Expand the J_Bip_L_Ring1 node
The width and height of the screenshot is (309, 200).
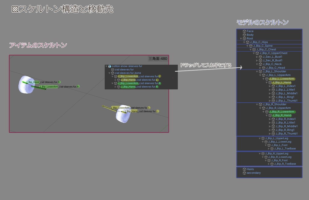tap(270, 97)
